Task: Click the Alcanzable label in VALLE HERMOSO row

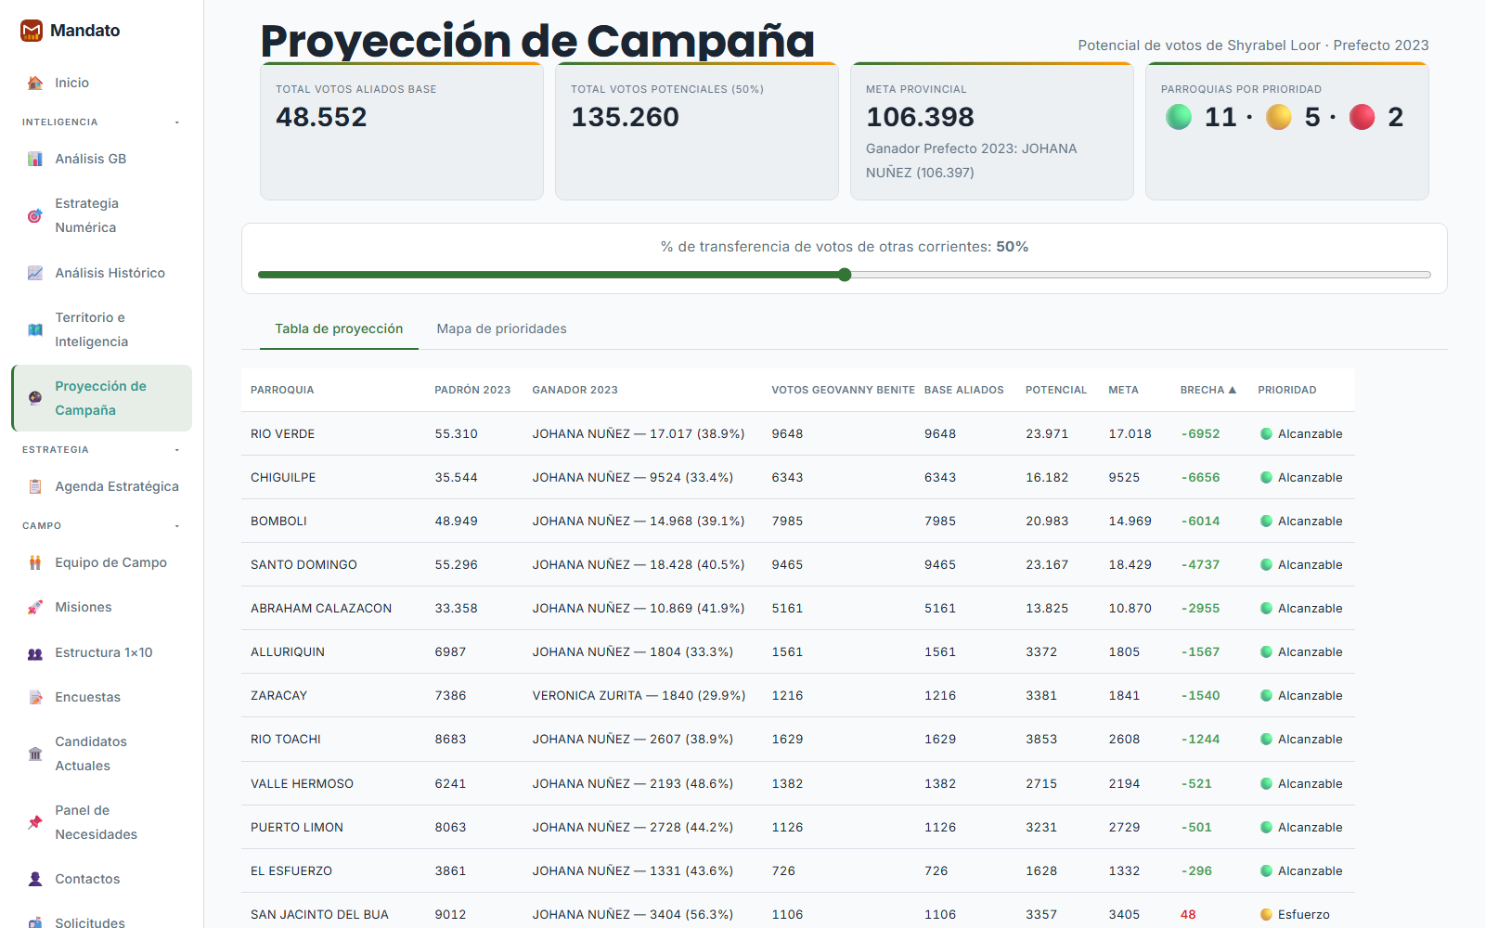Action: pos(1310,783)
